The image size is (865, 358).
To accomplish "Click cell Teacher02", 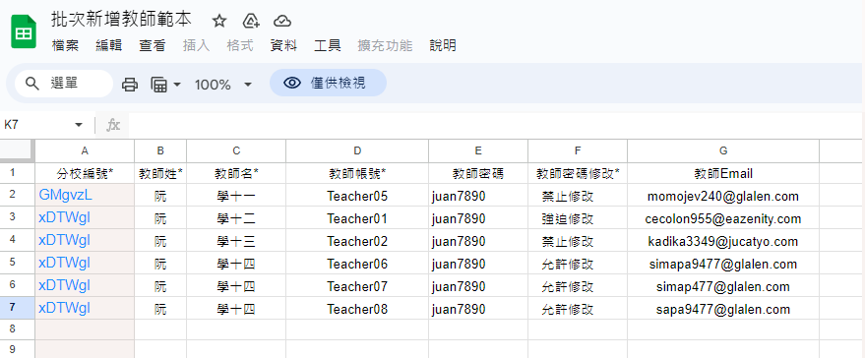I will point(357,242).
